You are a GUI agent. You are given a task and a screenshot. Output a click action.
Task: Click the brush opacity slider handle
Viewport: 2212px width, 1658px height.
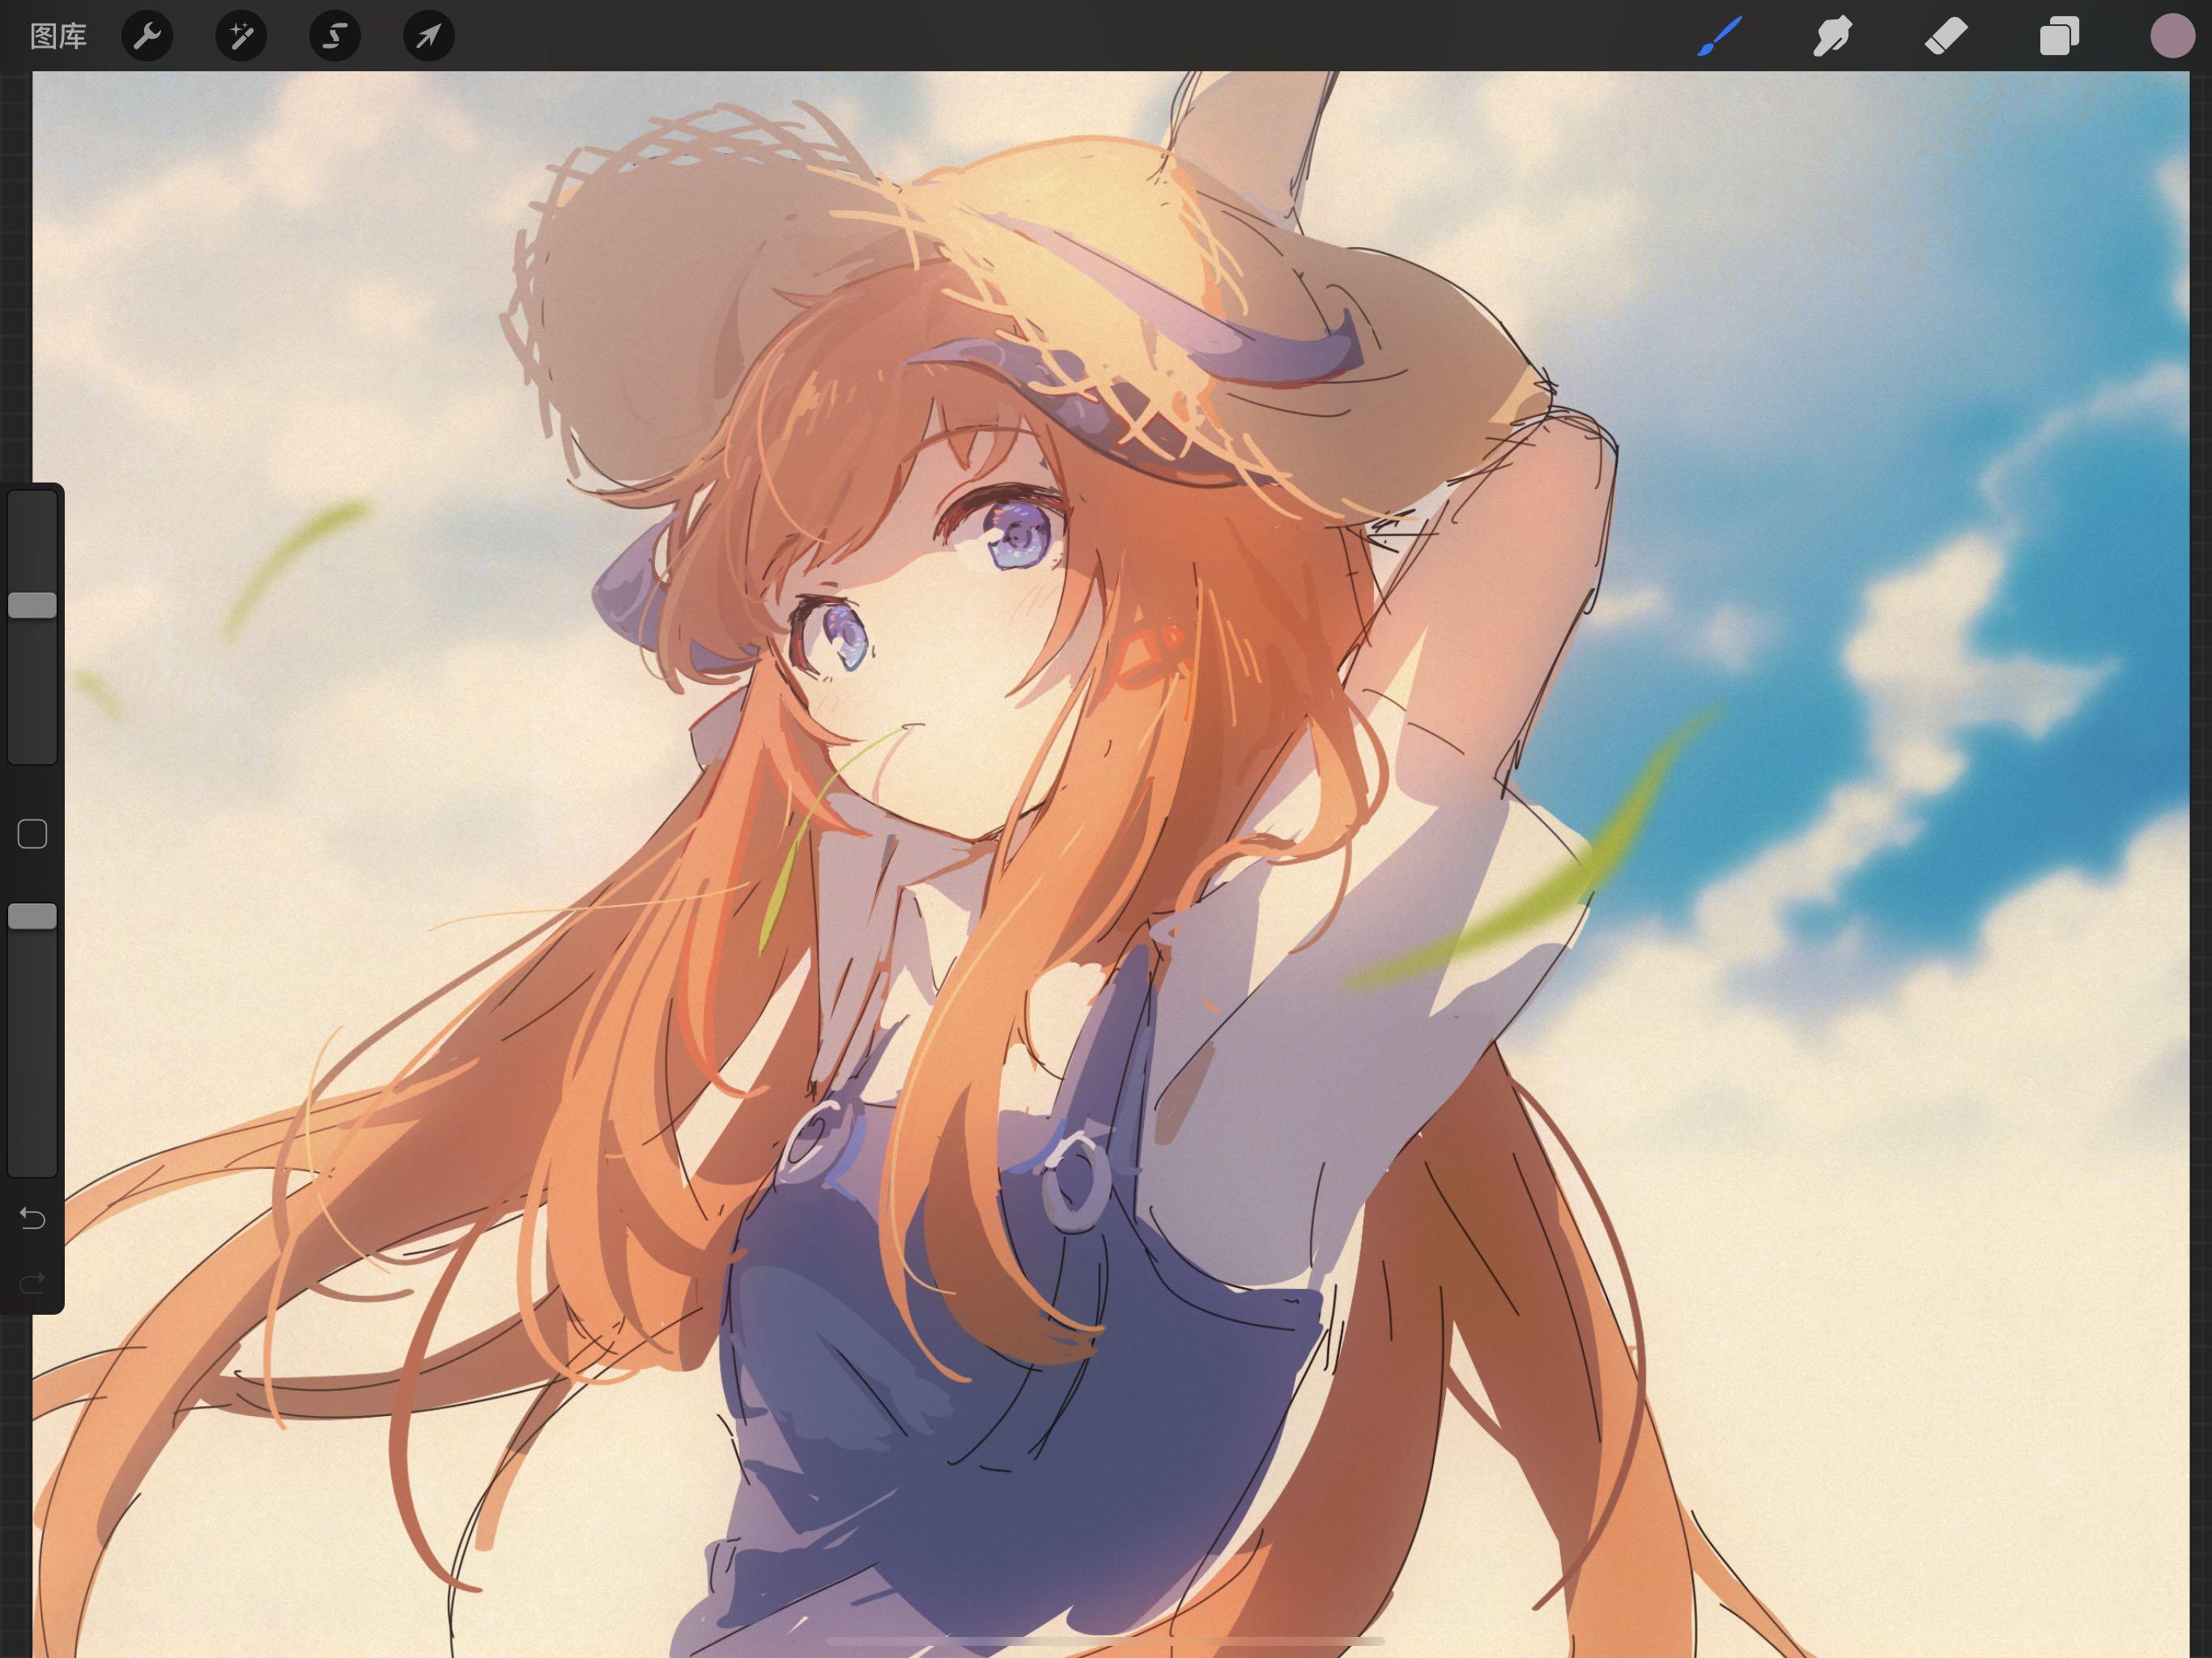click(x=32, y=916)
